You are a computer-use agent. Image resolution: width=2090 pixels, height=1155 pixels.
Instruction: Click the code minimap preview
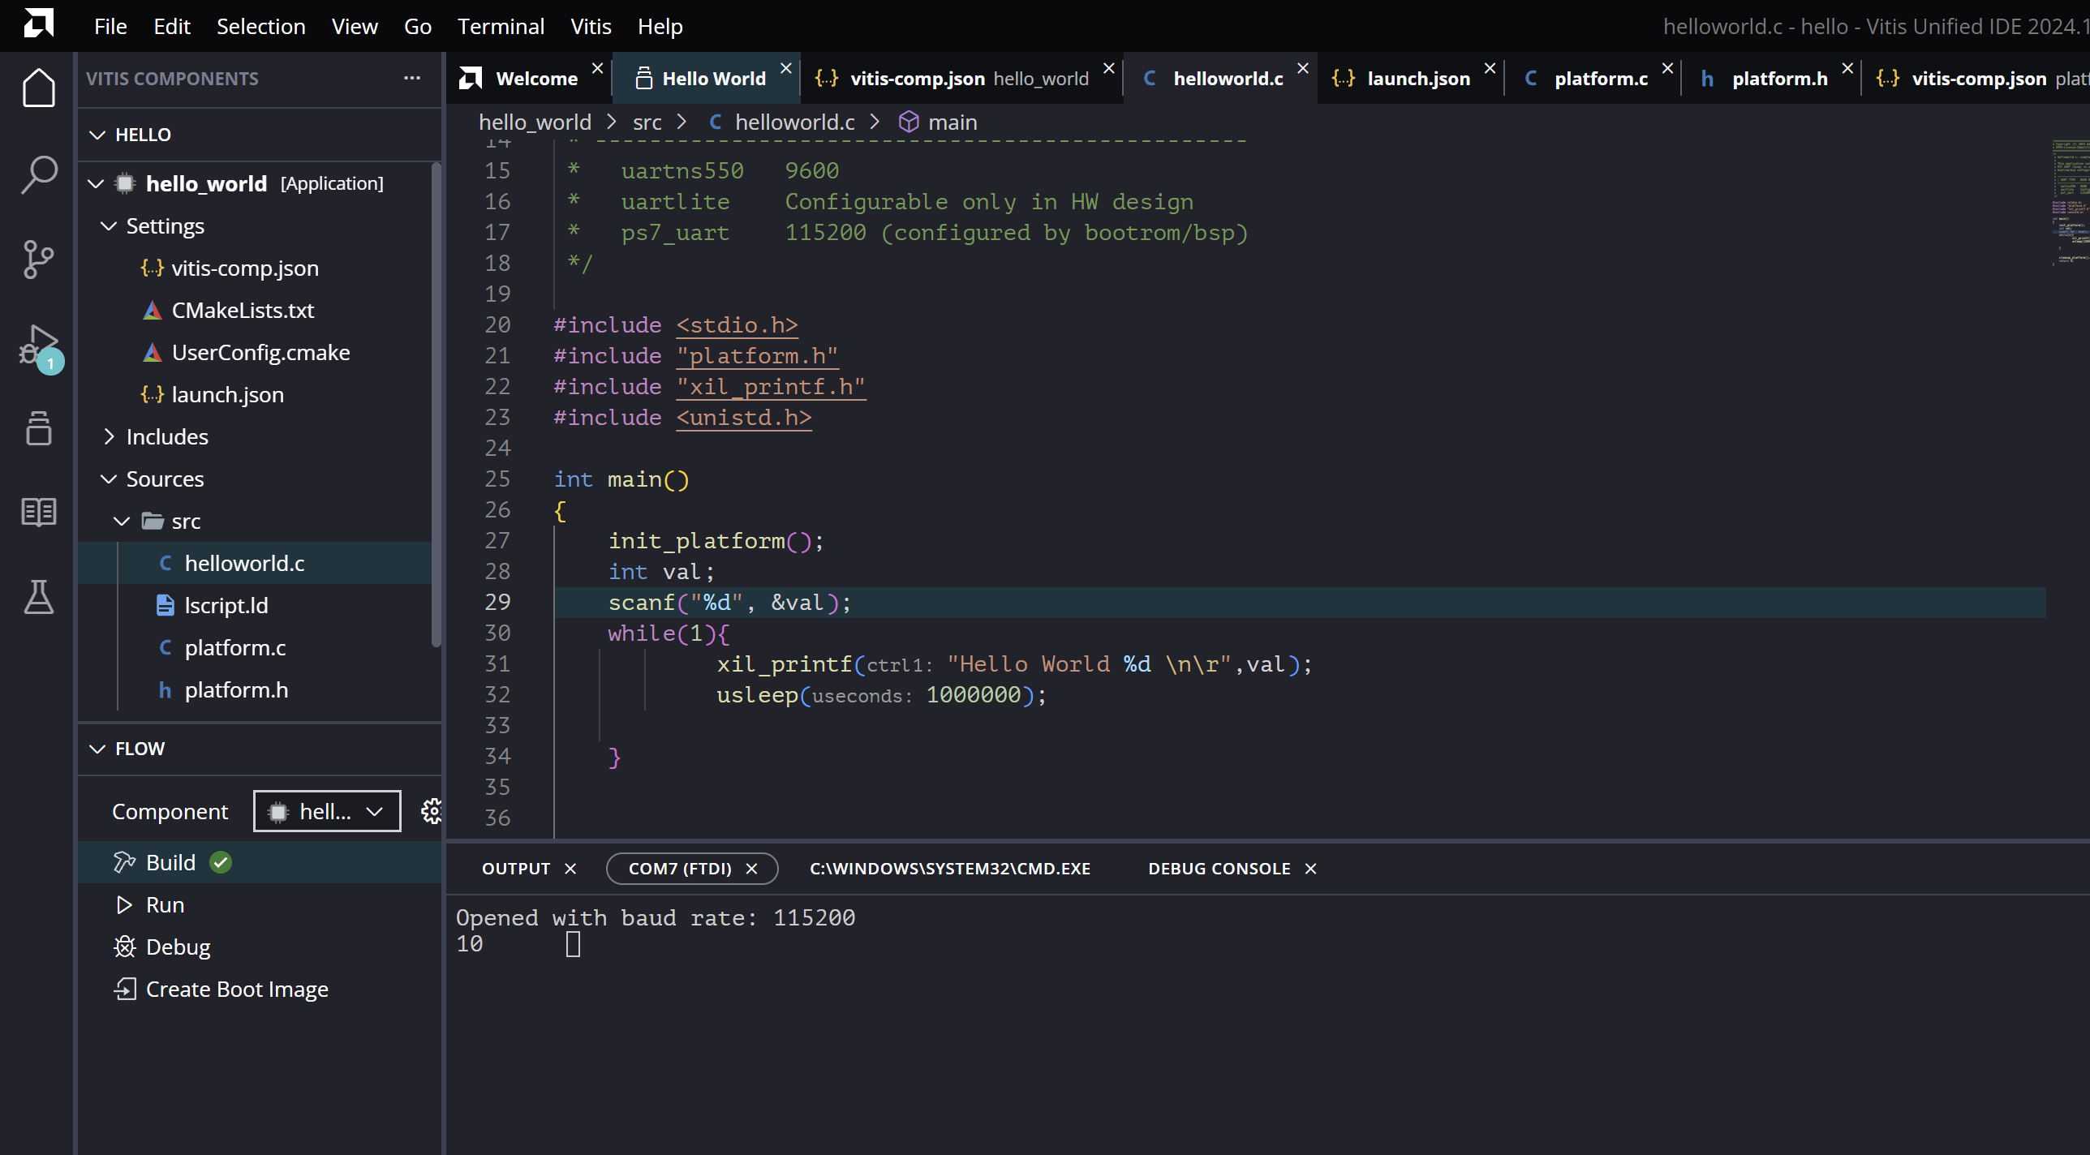pyautogui.click(x=2070, y=203)
